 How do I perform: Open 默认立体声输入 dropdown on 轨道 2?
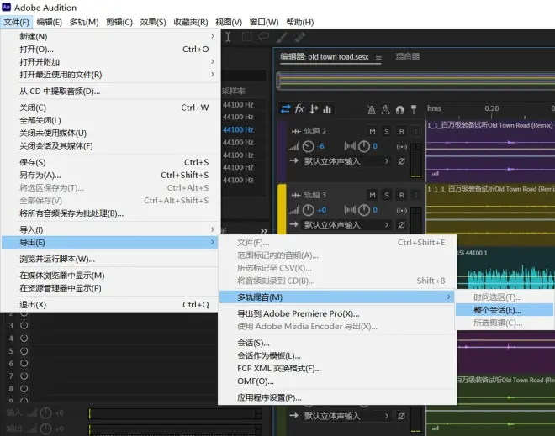[x=346, y=161]
